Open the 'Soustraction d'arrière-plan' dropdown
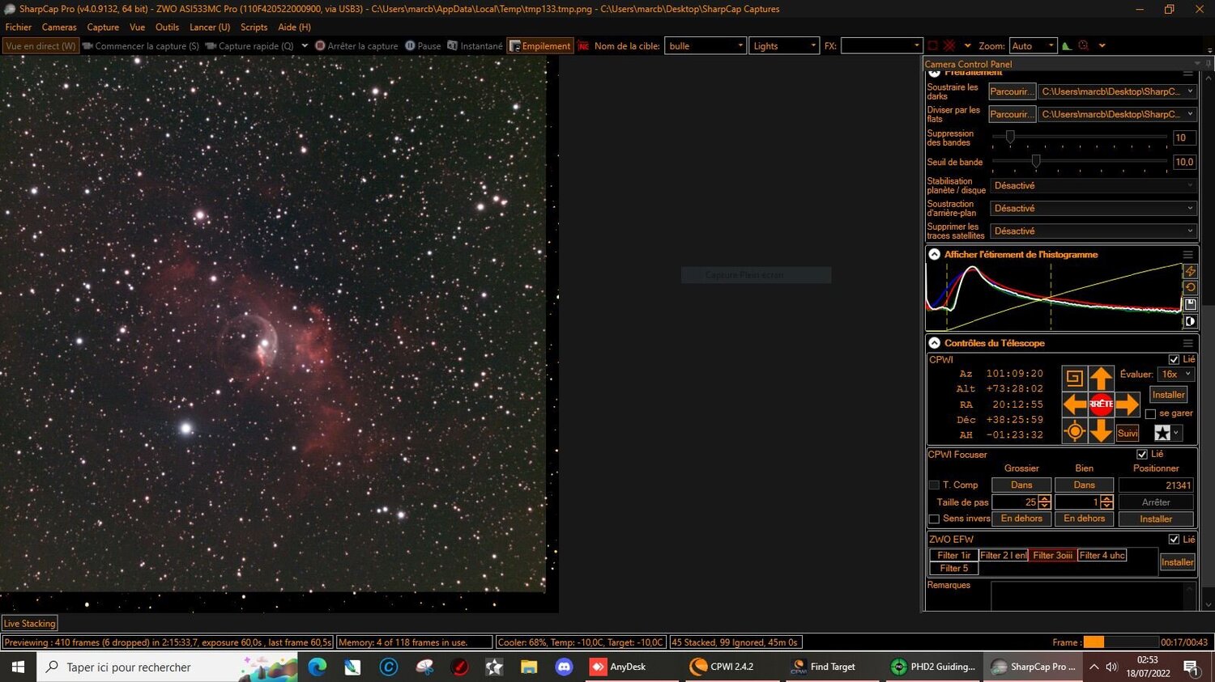Image resolution: width=1215 pixels, height=682 pixels. tap(1093, 209)
